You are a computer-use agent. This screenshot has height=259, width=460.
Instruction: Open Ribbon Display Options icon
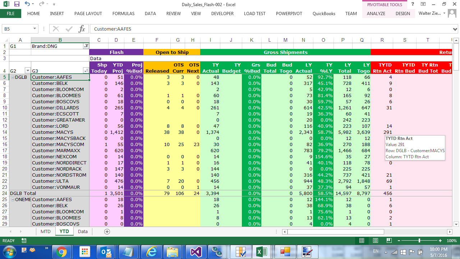pyautogui.click(x=423, y=4)
